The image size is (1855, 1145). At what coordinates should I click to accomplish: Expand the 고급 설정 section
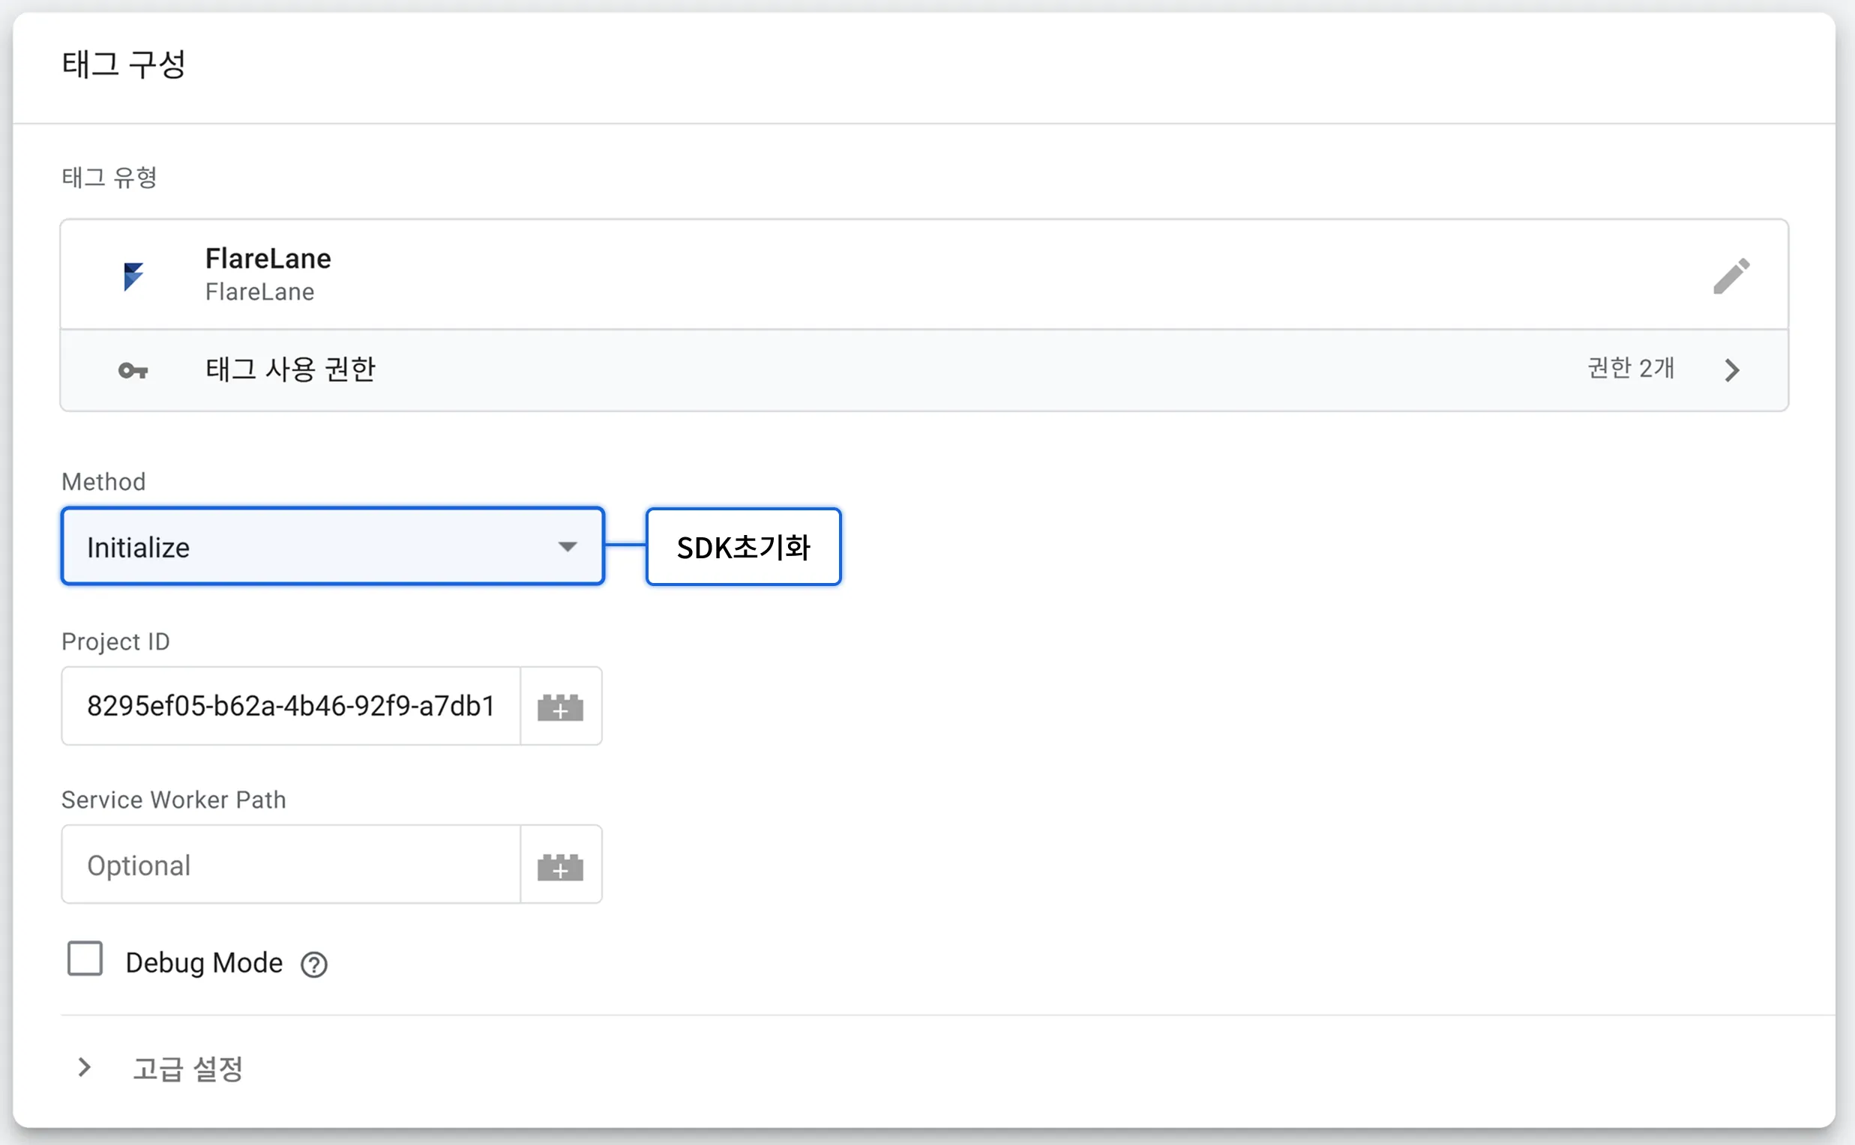coord(84,1068)
